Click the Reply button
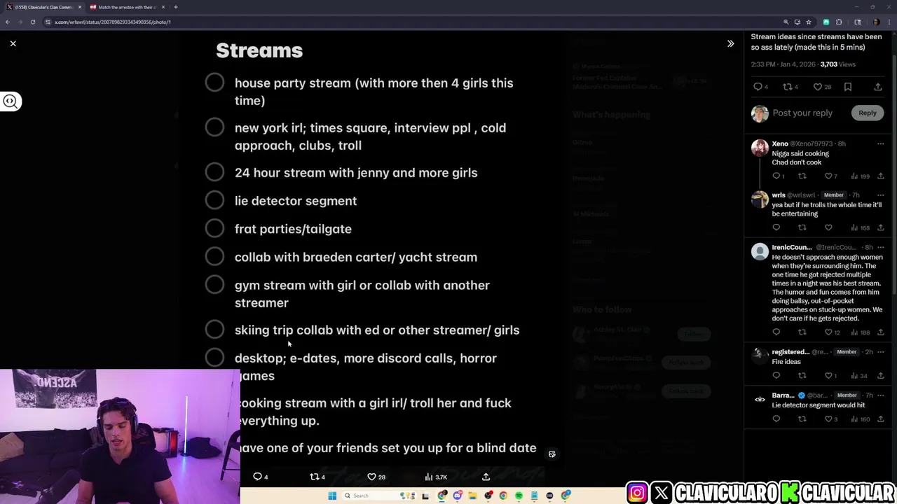 (868, 113)
